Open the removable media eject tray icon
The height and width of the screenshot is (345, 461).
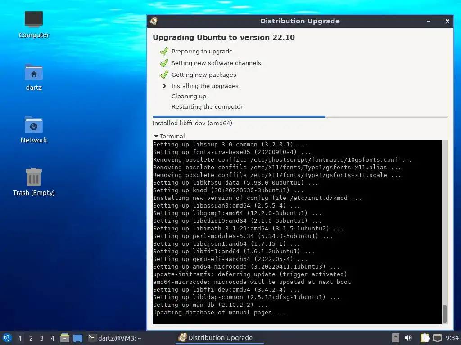[x=395, y=338]
